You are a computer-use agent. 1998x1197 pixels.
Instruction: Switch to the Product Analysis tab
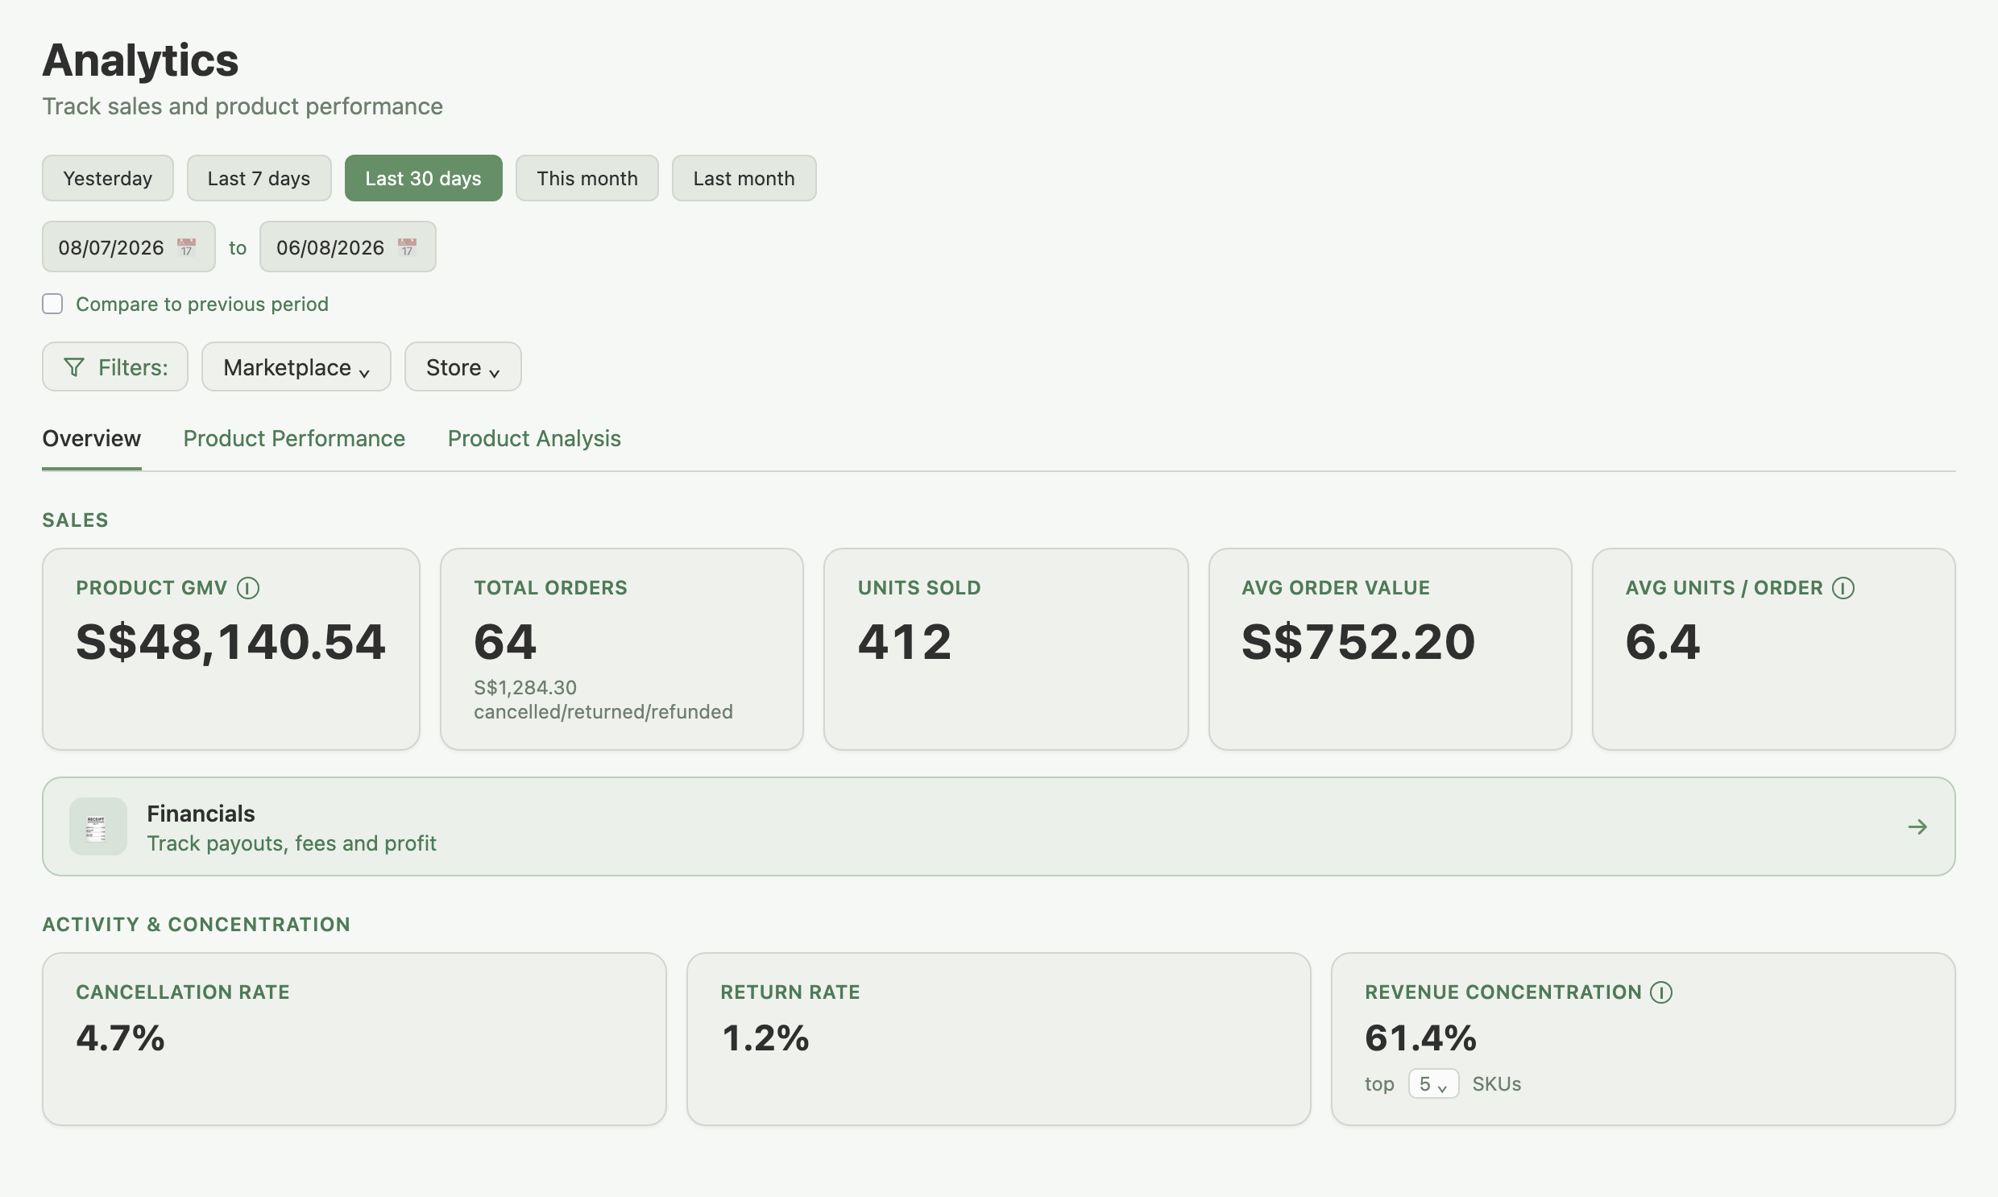534,438
